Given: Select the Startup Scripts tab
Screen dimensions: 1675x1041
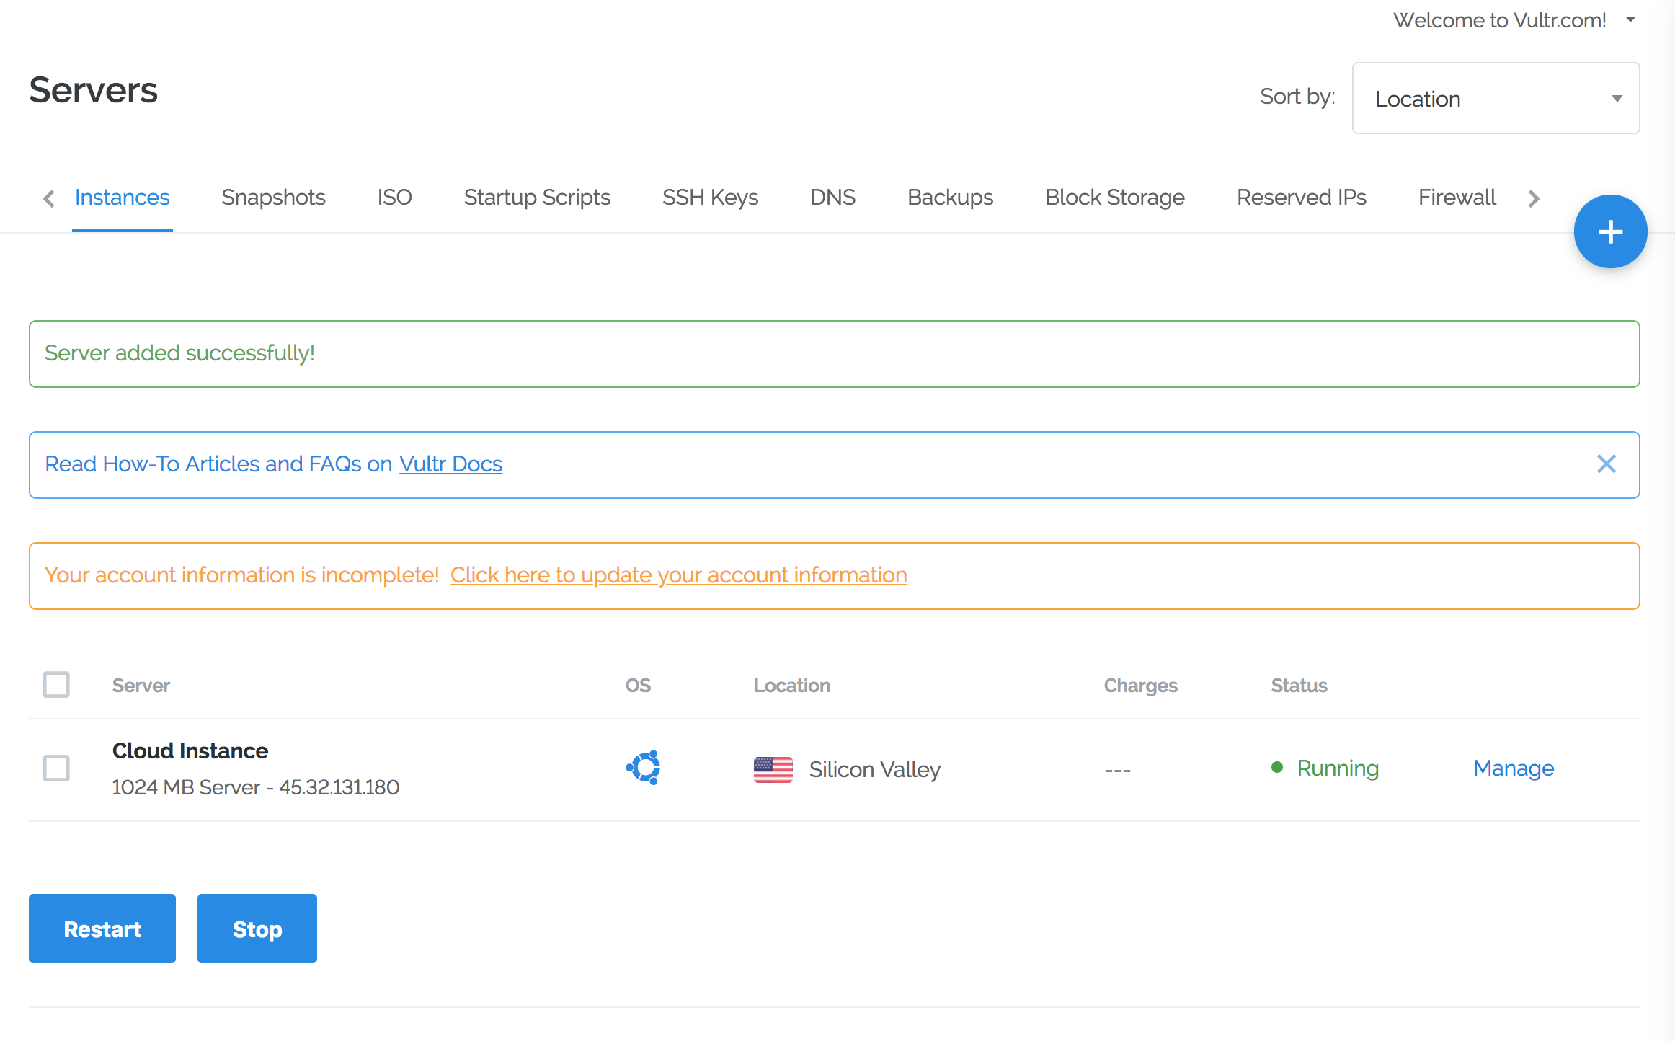Looking at the screenshot, I should tap(537, 198).
